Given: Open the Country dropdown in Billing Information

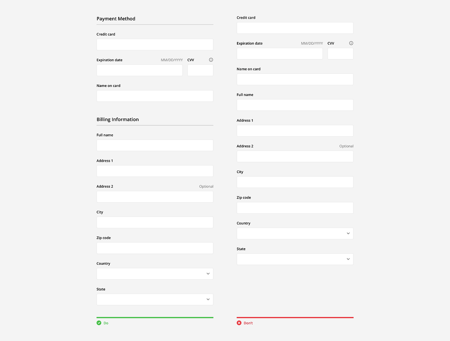Looking at the screenshot, I should [x=155, y=274].
